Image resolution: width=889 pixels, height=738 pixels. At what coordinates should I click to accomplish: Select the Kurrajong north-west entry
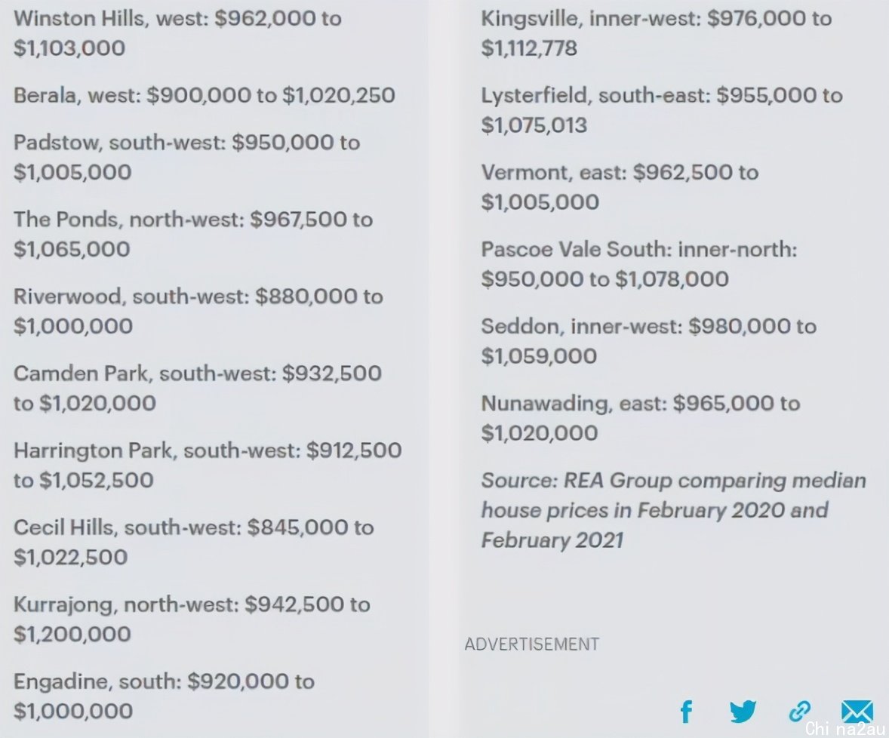192,619
